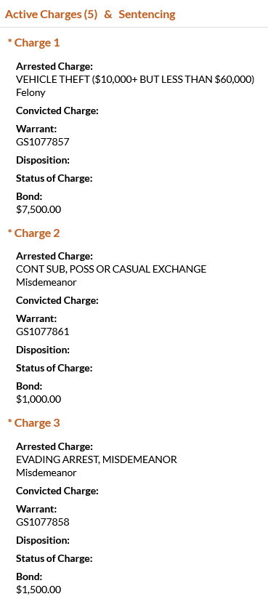Click warrant number GS1077861
The image size is (268, 599).
[43, 331]
